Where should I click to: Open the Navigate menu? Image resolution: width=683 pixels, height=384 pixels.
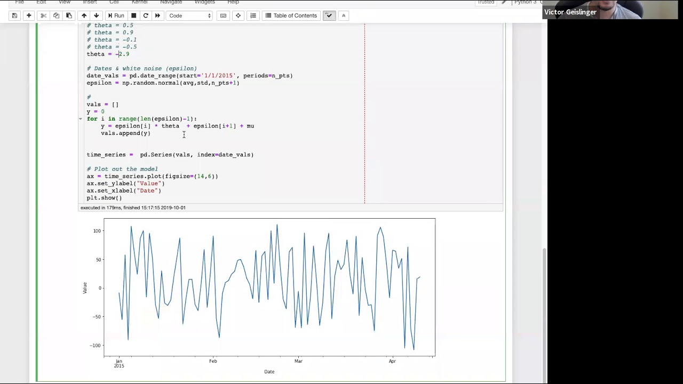(x=171, y=2)
